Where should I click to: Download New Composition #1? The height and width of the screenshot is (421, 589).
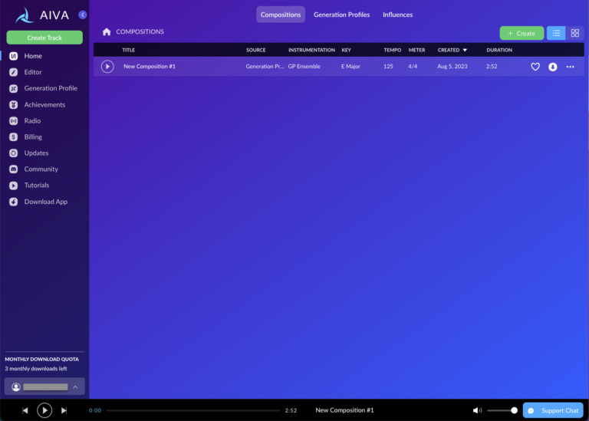click(553, 67)
